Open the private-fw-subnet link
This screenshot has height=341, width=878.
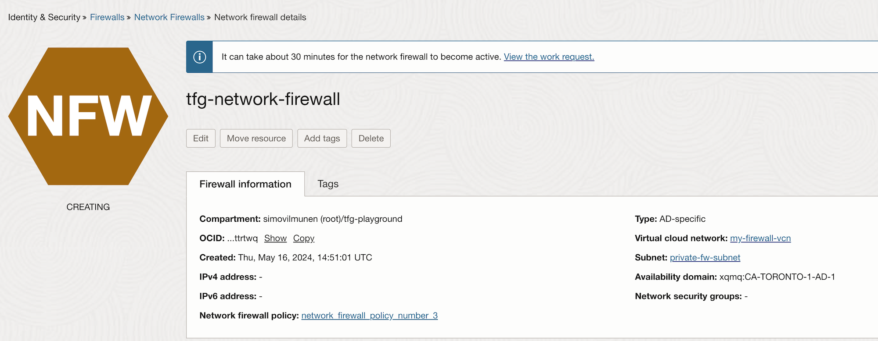pyautogui.click(x=705, y=257)
